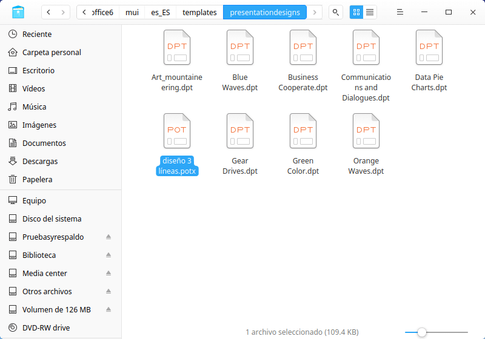Select Art_mountaineering.dpt file icon
The height and width of the screenshot is (339, 485).
pos(177,47)
